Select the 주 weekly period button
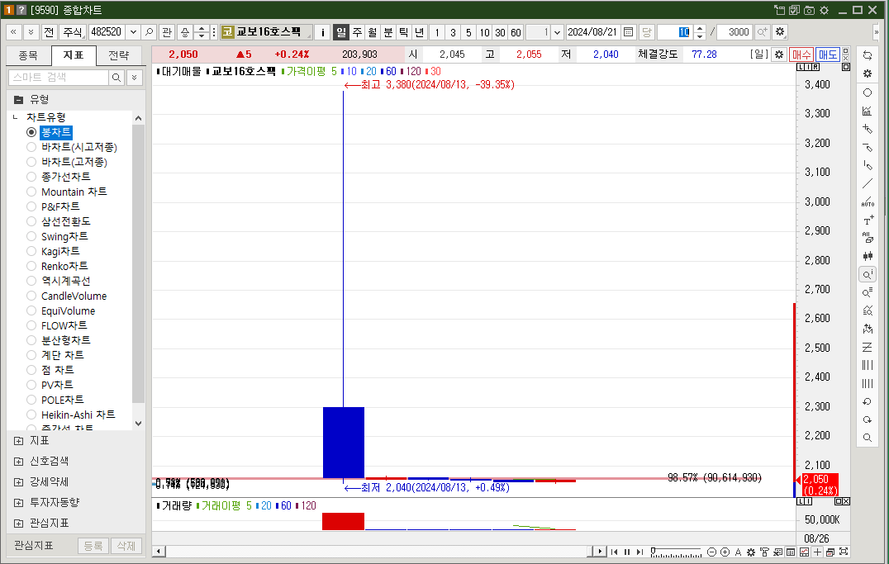 [x=357, y=32]
